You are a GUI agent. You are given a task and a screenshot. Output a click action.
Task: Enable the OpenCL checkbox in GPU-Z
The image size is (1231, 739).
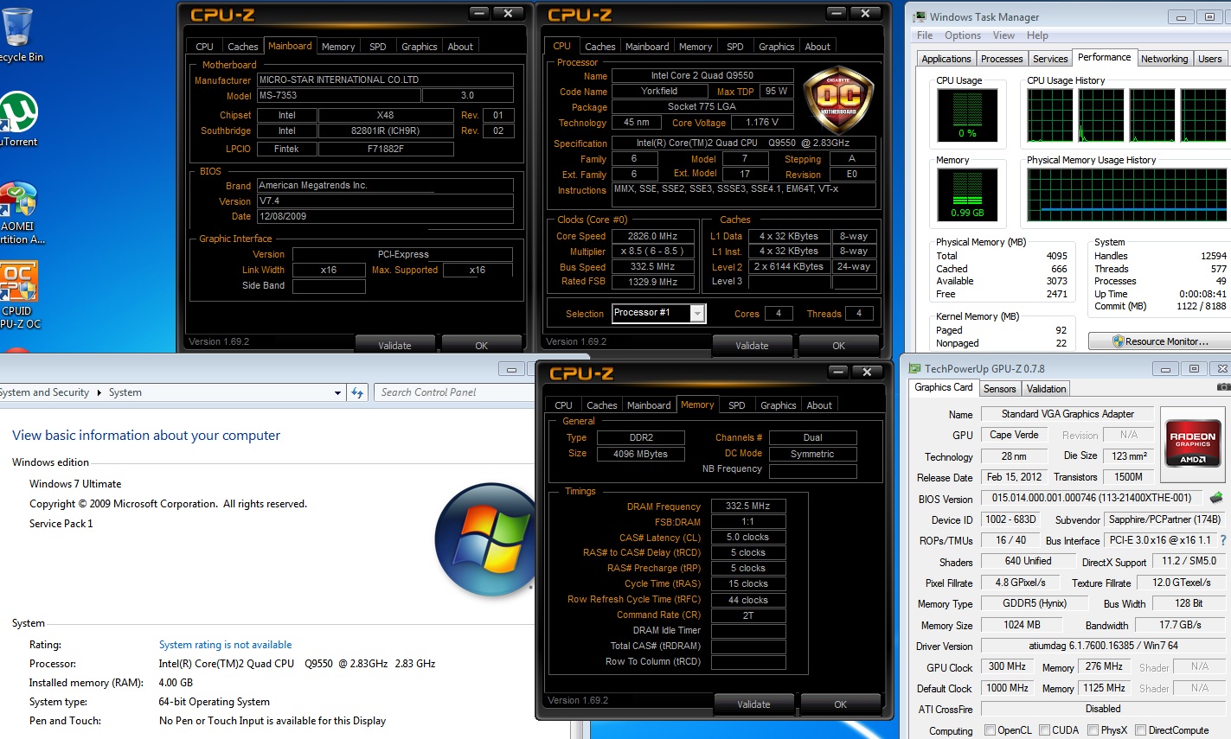pyautogui.click(x=990, y=730)
